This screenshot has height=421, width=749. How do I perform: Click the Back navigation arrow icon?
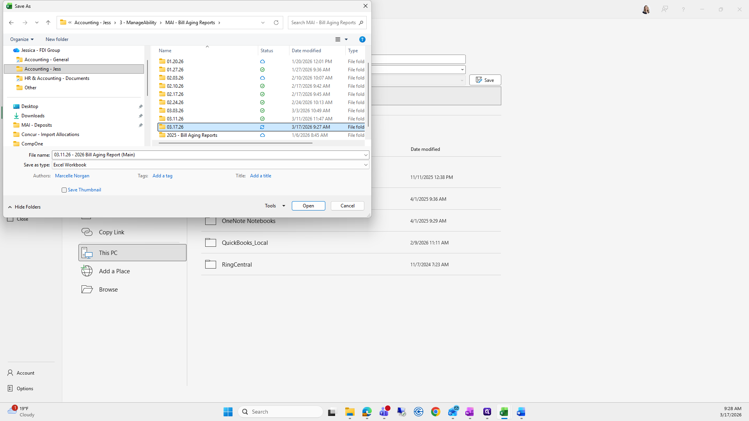click(11, 23)
